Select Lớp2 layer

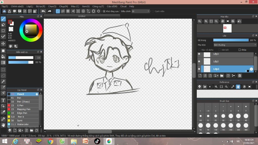tap(225, 61)
